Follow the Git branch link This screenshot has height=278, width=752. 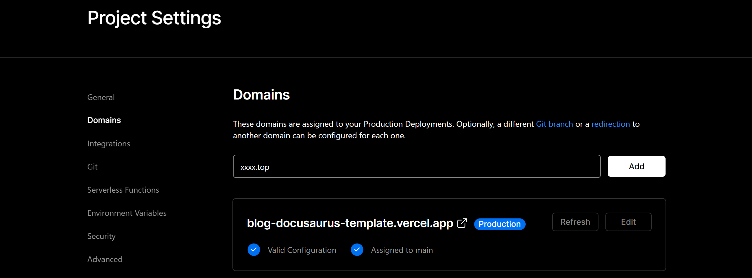(x=554, y=124)
